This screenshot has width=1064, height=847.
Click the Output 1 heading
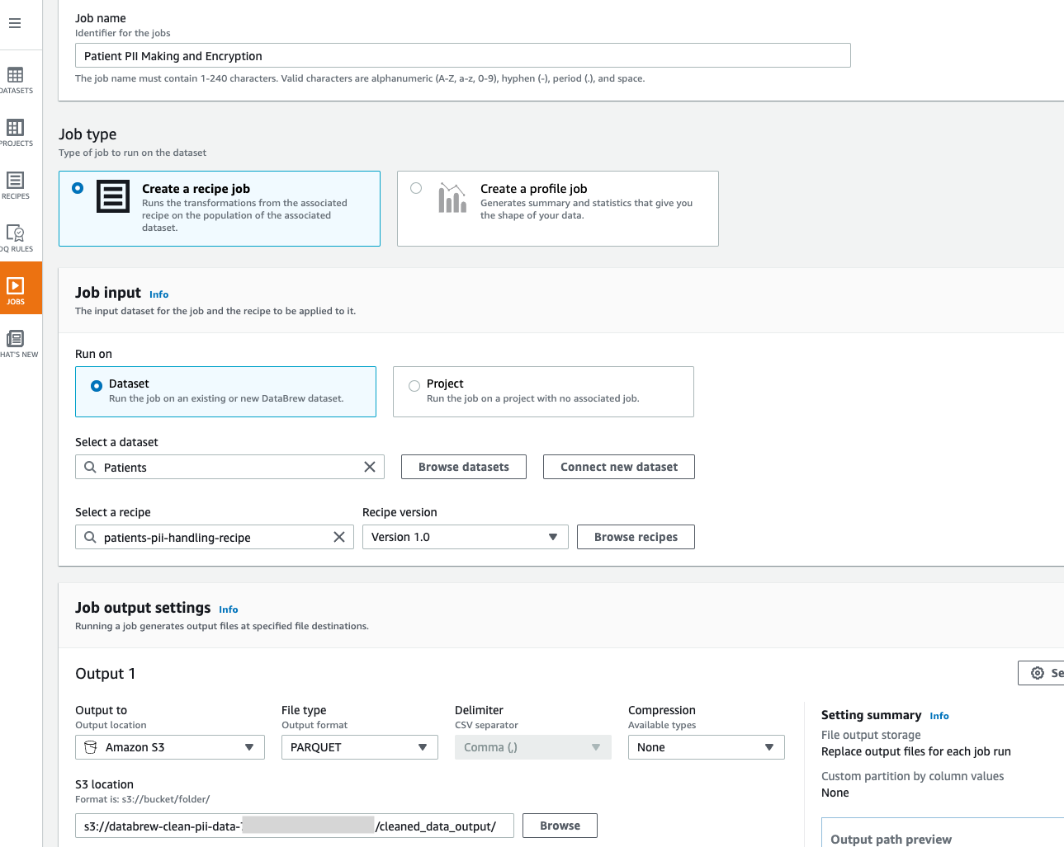coord(105,674)
